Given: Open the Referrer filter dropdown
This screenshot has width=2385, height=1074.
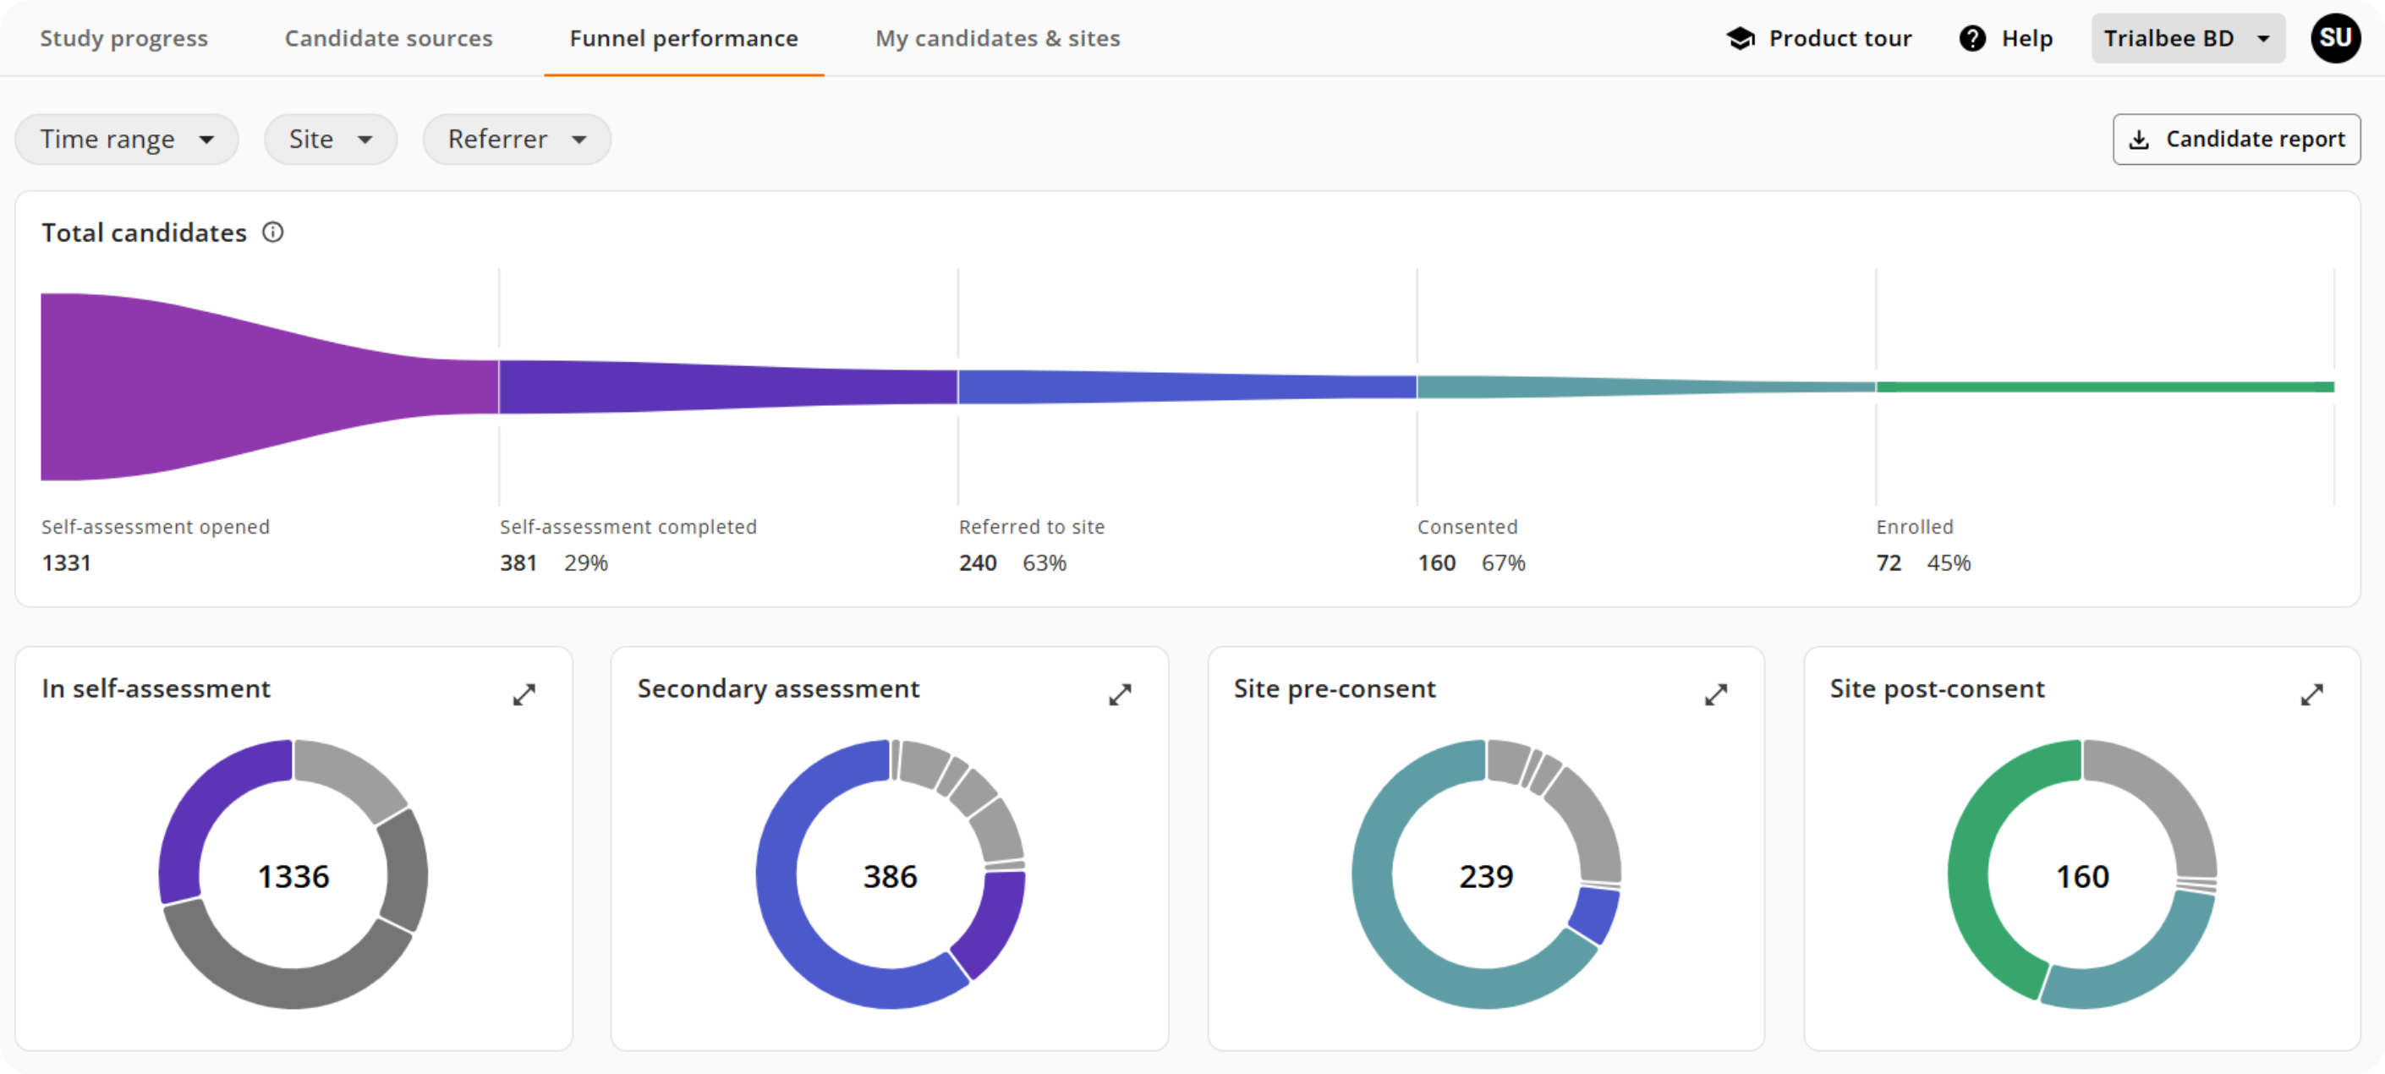Looking at the screenshot, I should (517, 140).
